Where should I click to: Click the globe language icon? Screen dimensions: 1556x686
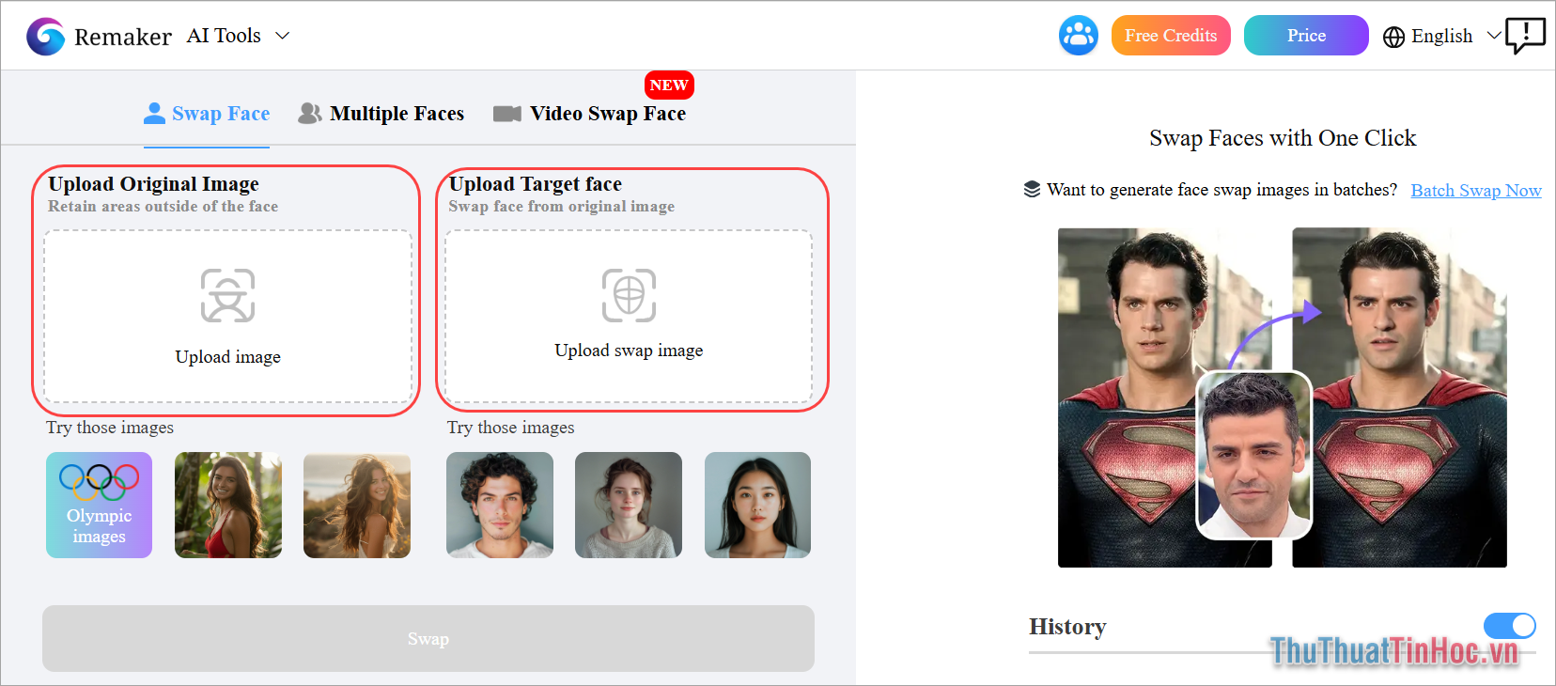(x=1394, y=37)
